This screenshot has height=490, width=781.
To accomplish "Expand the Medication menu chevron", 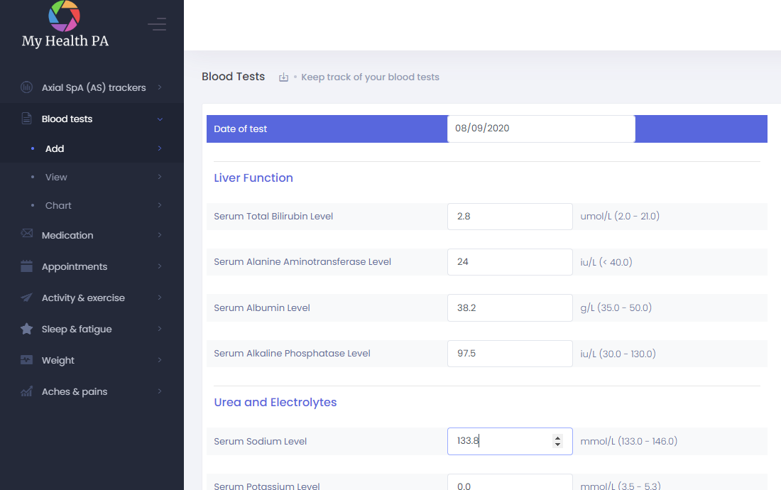I will pos(160,235).
